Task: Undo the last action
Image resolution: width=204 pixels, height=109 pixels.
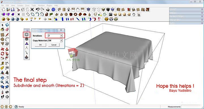Action: point(38,10)
